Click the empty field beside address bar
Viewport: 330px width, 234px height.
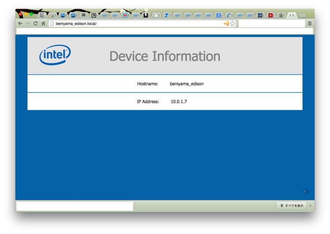tap(272, 23)
